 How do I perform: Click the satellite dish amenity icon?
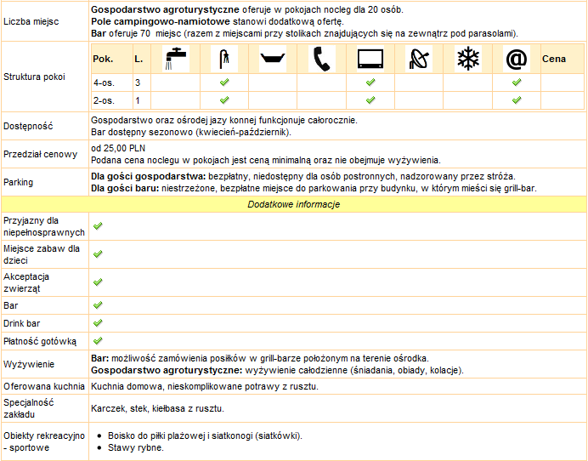[x=419, y=59]
